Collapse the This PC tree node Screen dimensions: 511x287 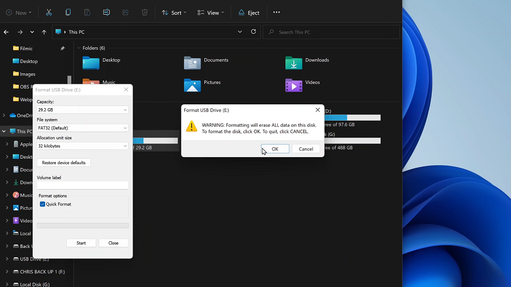(4, 132)
